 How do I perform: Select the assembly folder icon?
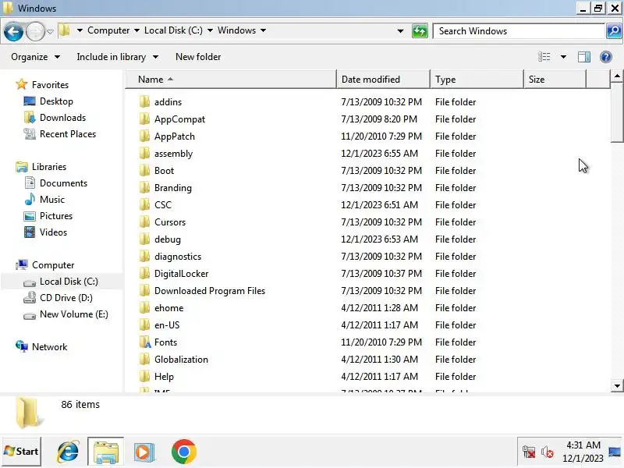click(x=145, y=153)
